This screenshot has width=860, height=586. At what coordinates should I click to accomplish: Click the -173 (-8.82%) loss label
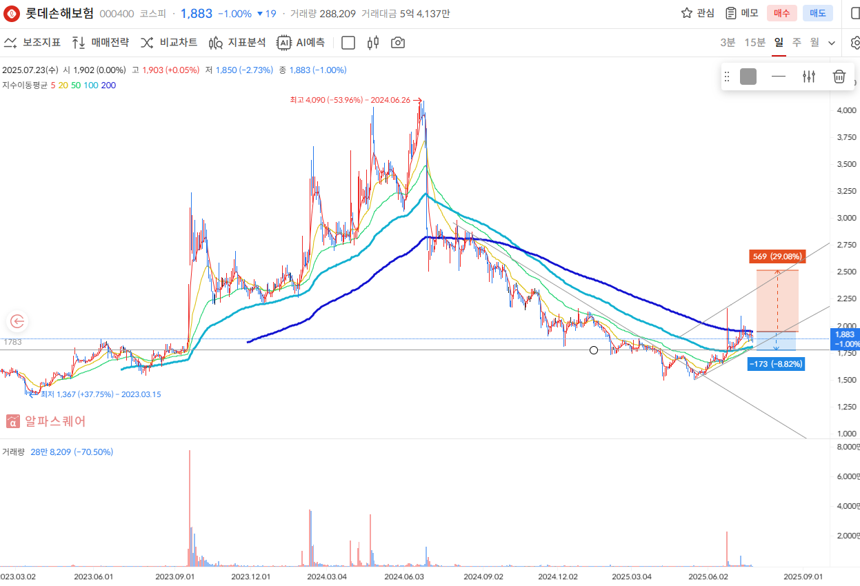click(777, 363)
